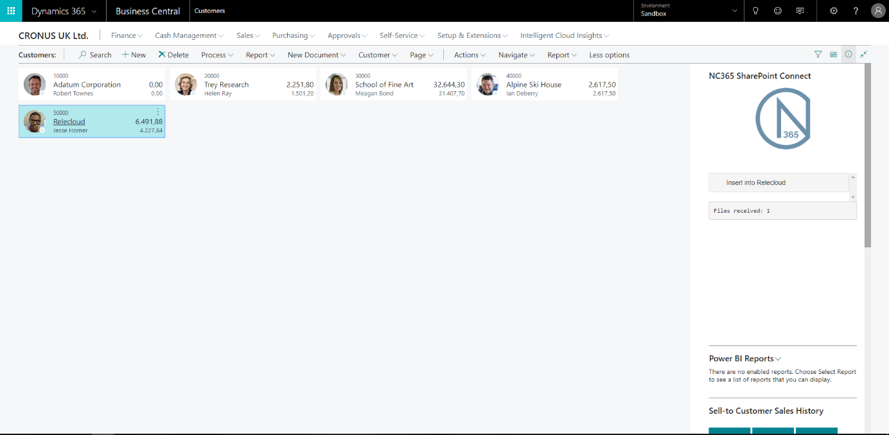This screenshot has height=435, width=889.
Task: Collapse the page with the shrink arrows icon
Action: point(864,55)
